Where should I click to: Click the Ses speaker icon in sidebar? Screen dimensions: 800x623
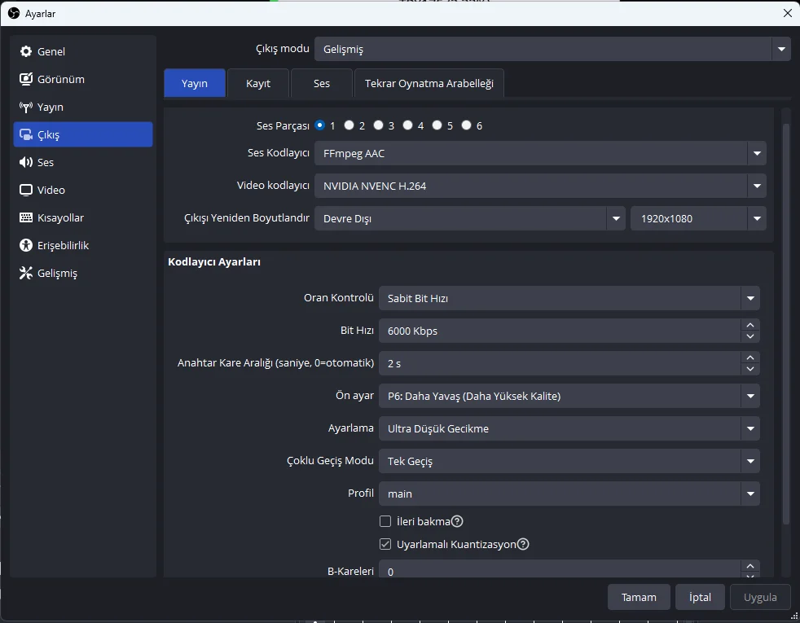coord(25,162)
